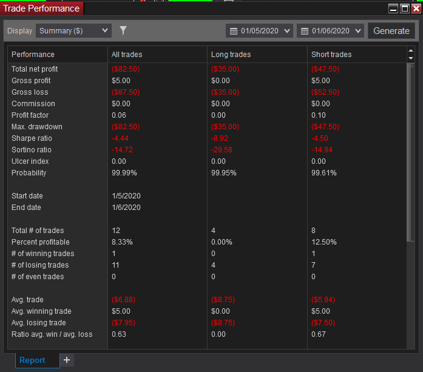Select the Avg. winning trade label
The height and width of the screenshot is (372, 423).
[41, 311]
